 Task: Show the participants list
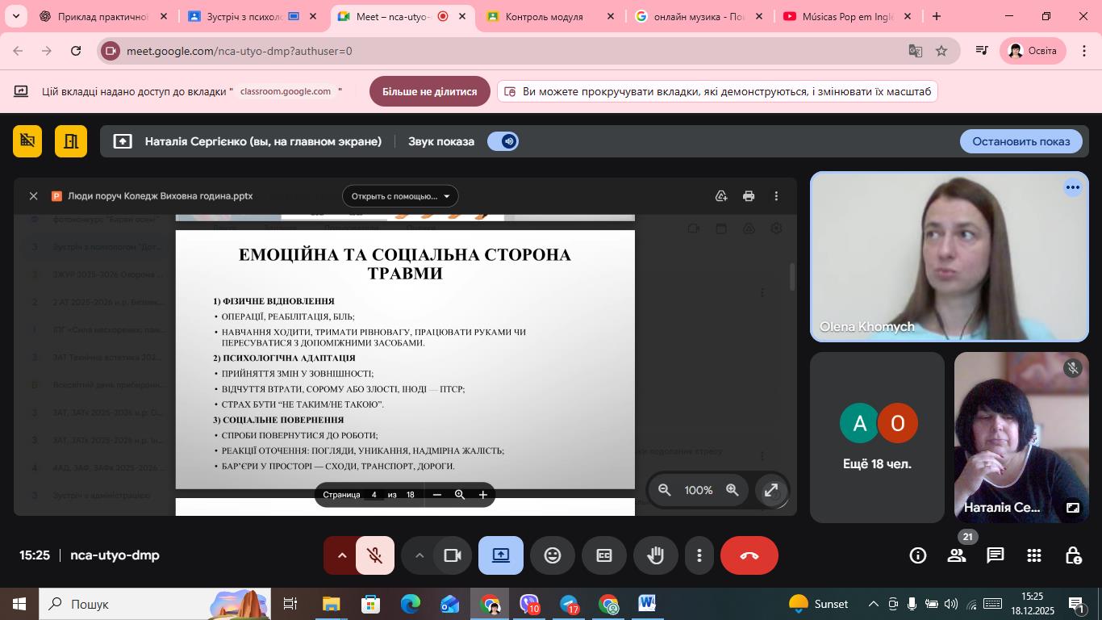(957, 555)
